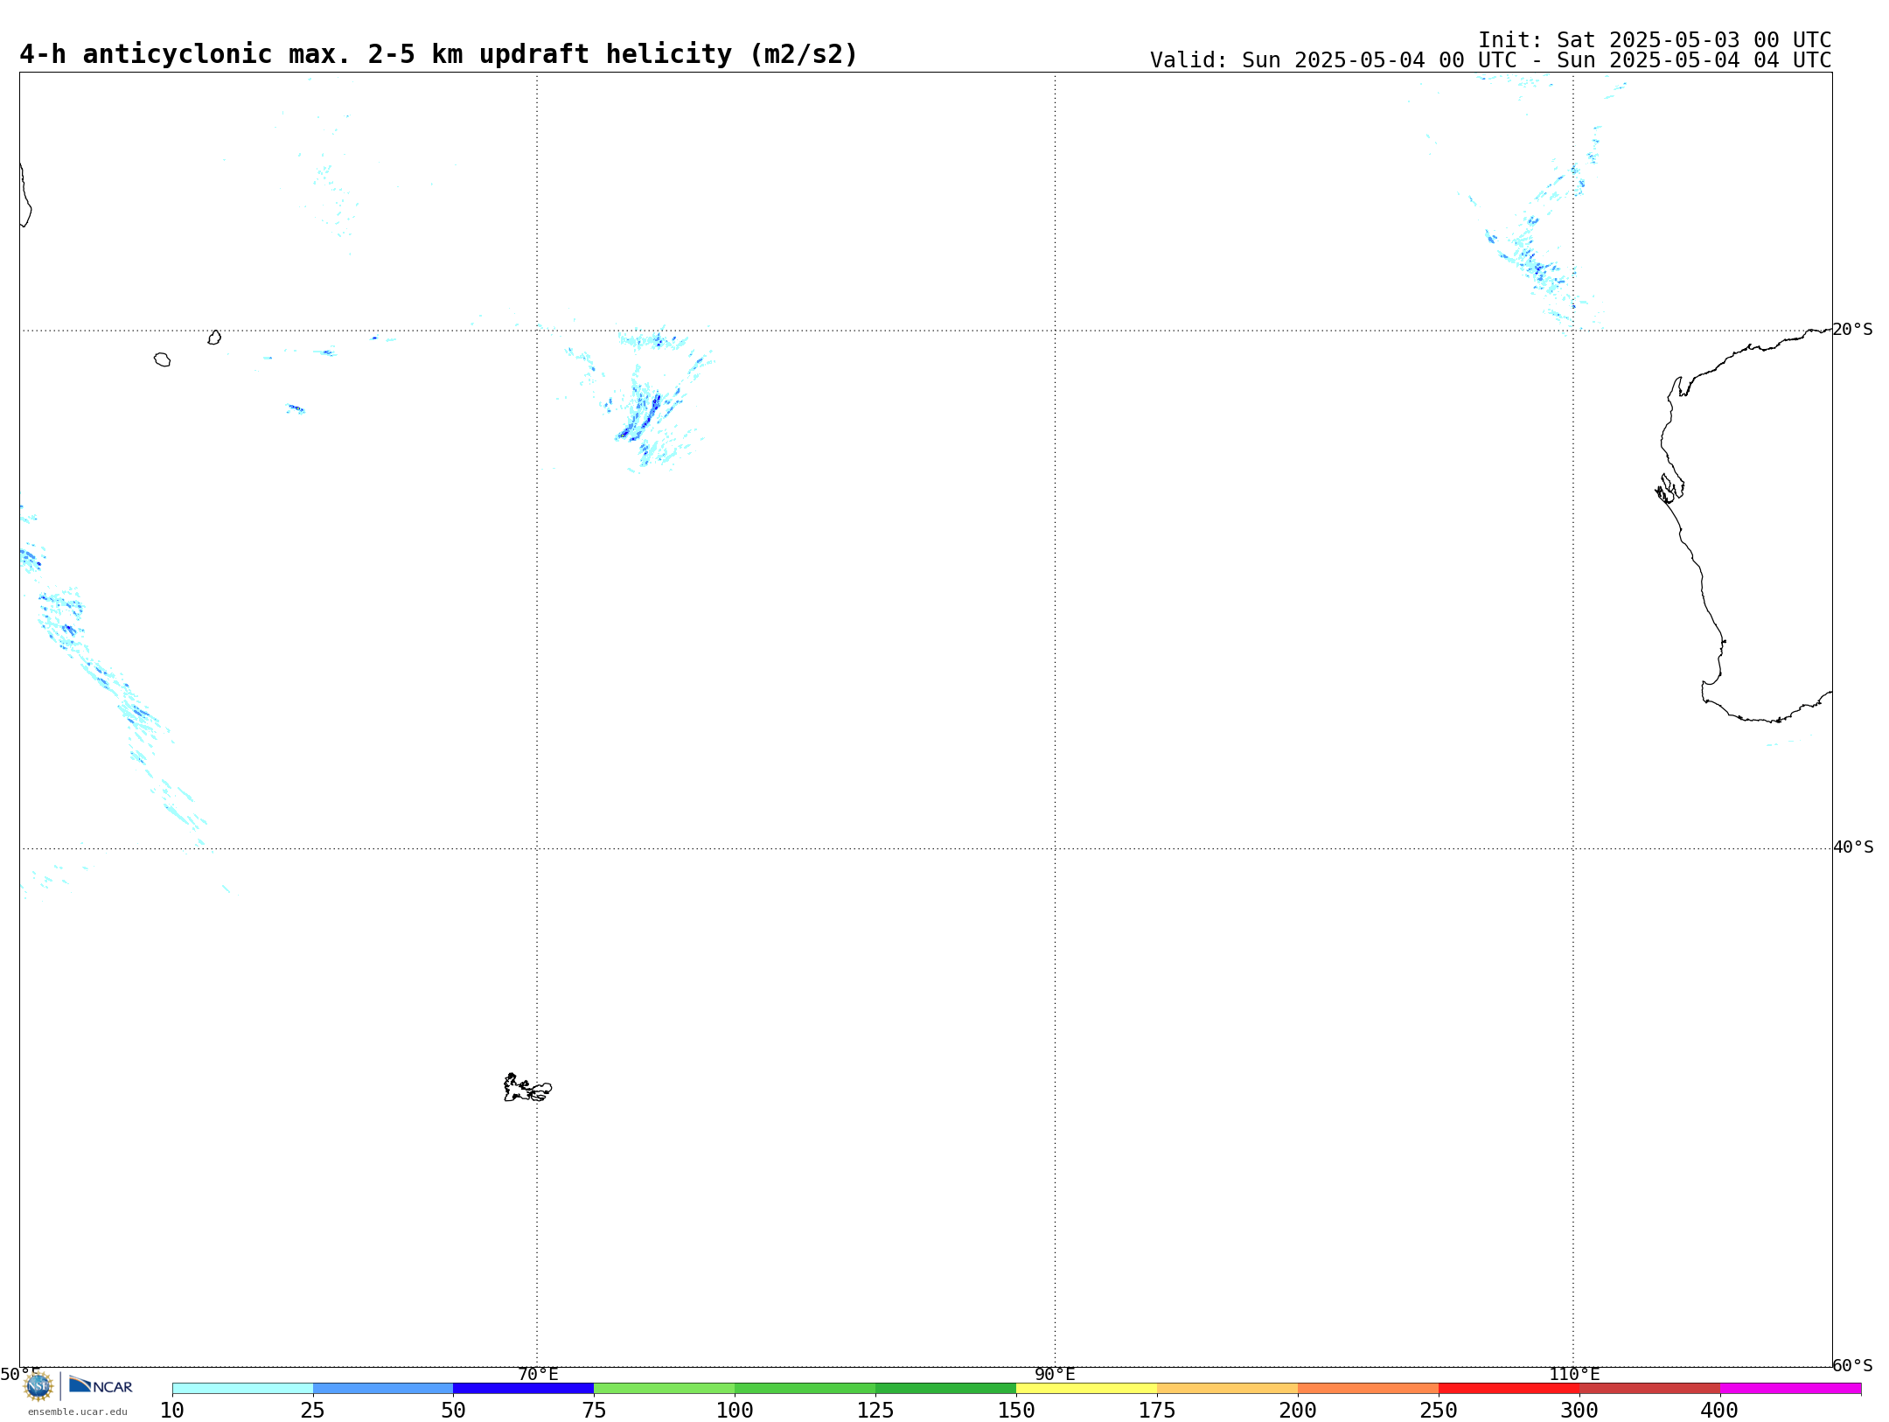Image resolution: width=1889 pixels, height=1422 pixels.
Task: Select the 10-25 light cyan colorbar segment
Action: tap(242, 1388)
